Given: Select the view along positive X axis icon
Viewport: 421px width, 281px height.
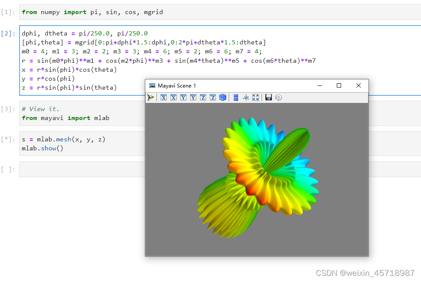Looking at the screenshot, I should (163, 97).
